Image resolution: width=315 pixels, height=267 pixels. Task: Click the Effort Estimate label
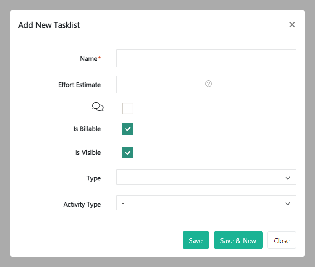point(79,85)
